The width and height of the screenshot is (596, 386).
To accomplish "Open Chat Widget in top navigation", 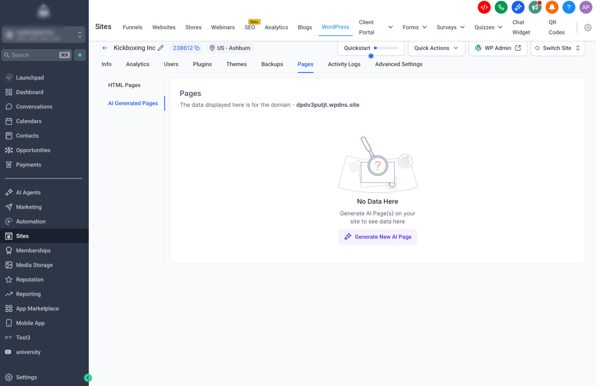I will 521,27.
